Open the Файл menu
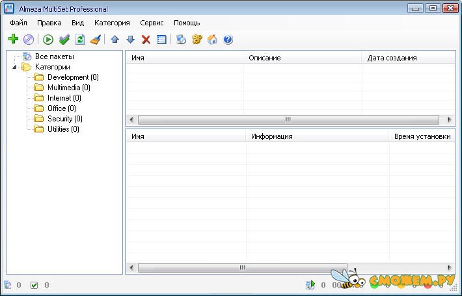This screenshot has height=296, width=462. coord(18,23)
